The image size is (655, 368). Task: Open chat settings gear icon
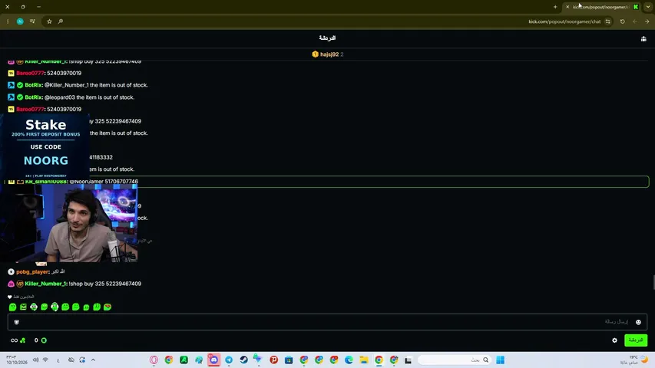click(614, 340)
